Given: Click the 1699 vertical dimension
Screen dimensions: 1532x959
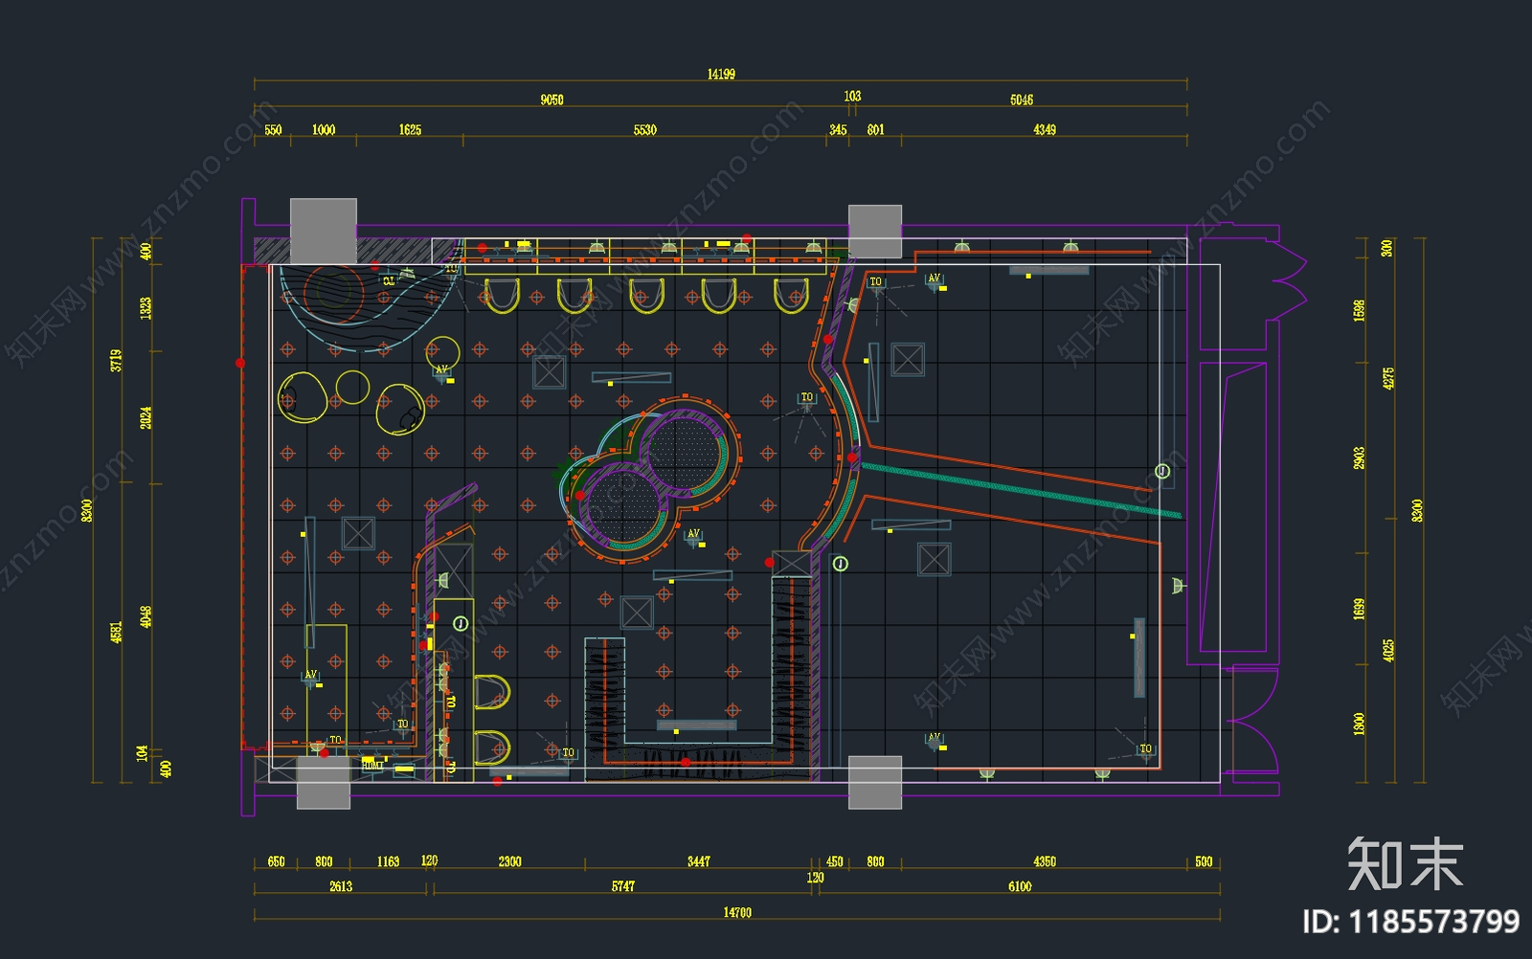Looking at the screenshot, I should 1359,609.
